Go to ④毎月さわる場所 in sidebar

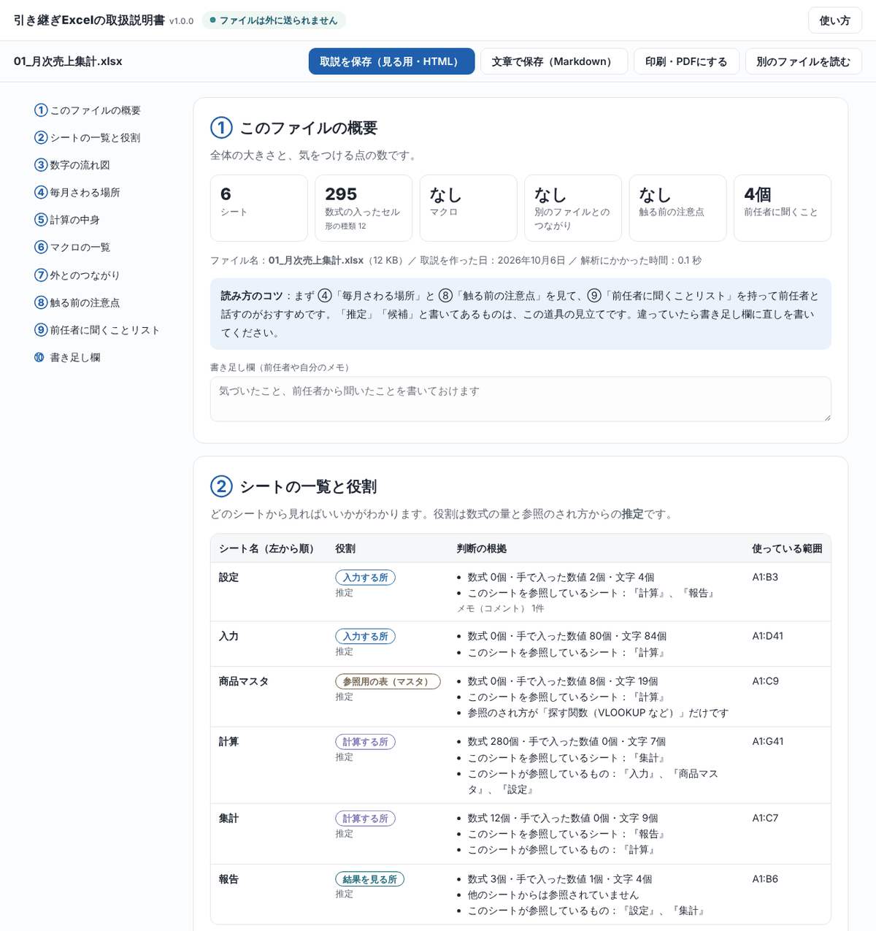point(77,192)
